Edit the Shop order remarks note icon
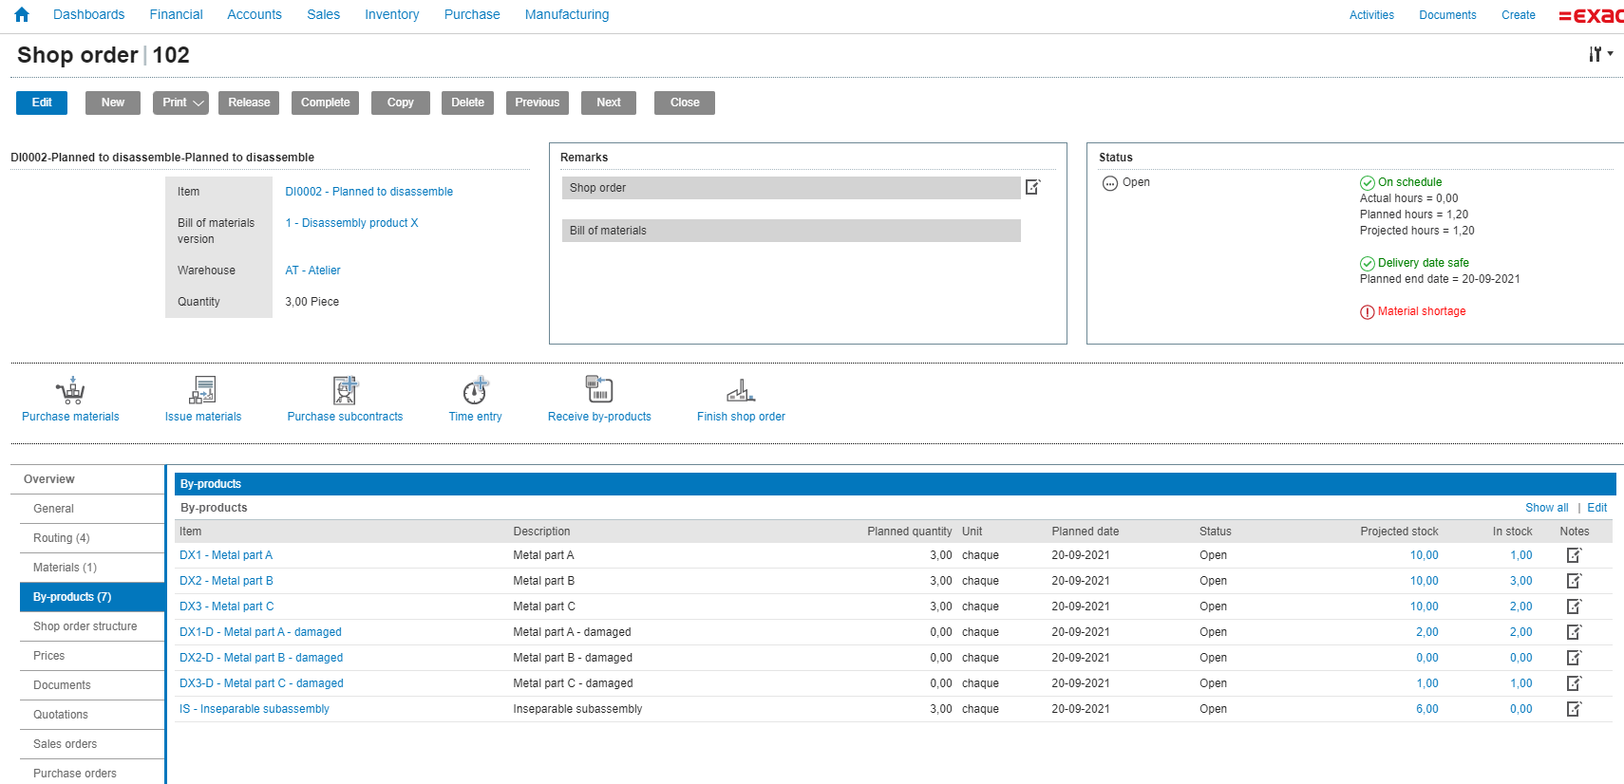This screenshot has width=1624, height=784. (1032, 188)
